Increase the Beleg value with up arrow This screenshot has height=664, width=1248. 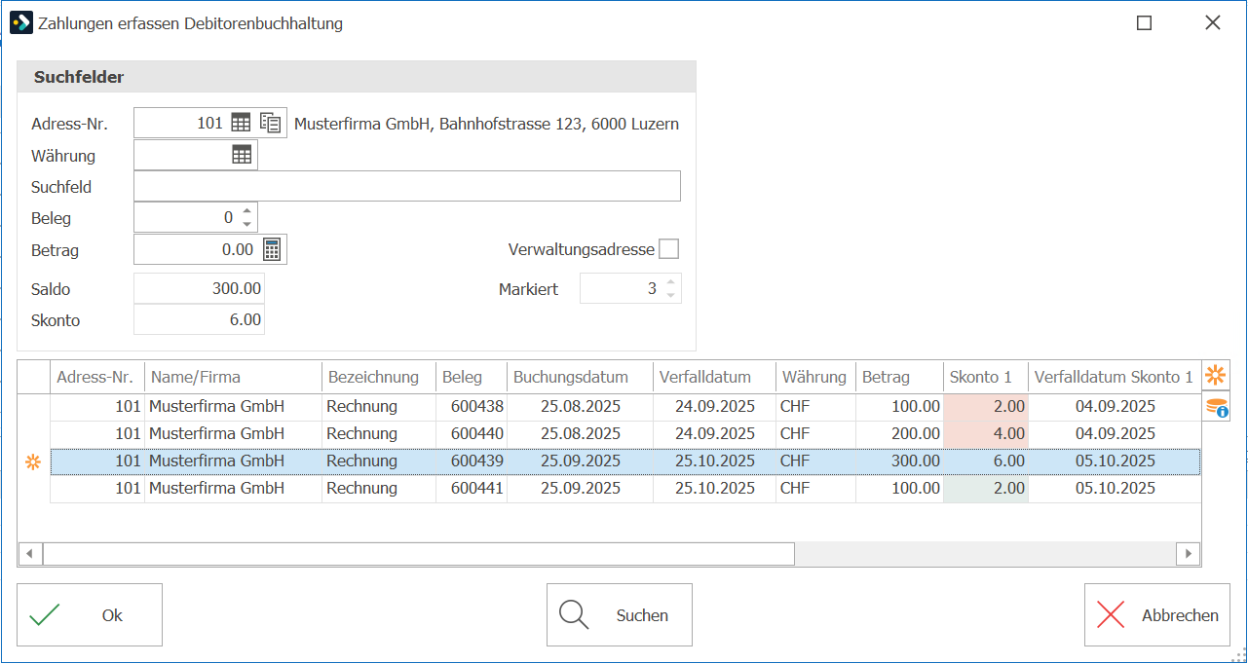(x=247, y=211)
